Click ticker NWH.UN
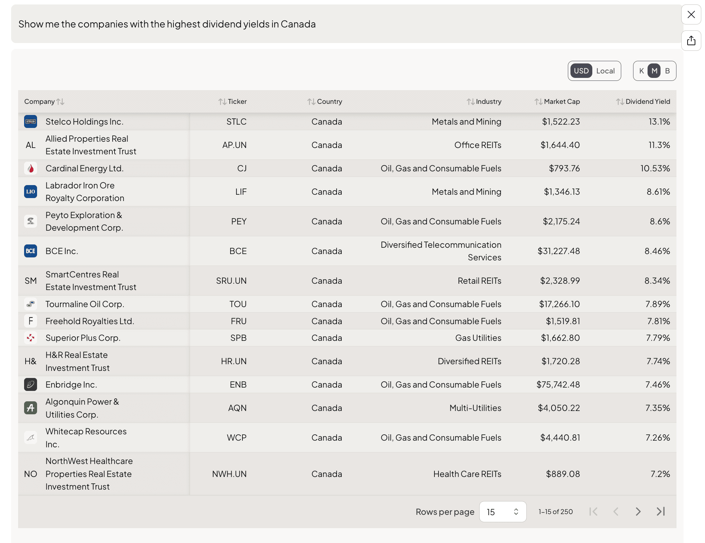Image resolution: width=705 pixels, height=543 pixels. [229, 474]
